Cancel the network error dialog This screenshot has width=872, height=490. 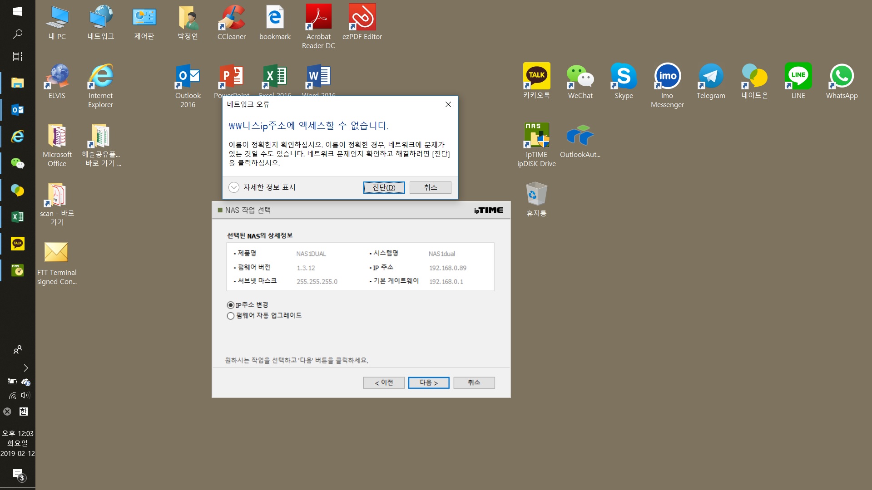(x=430, y=187)
